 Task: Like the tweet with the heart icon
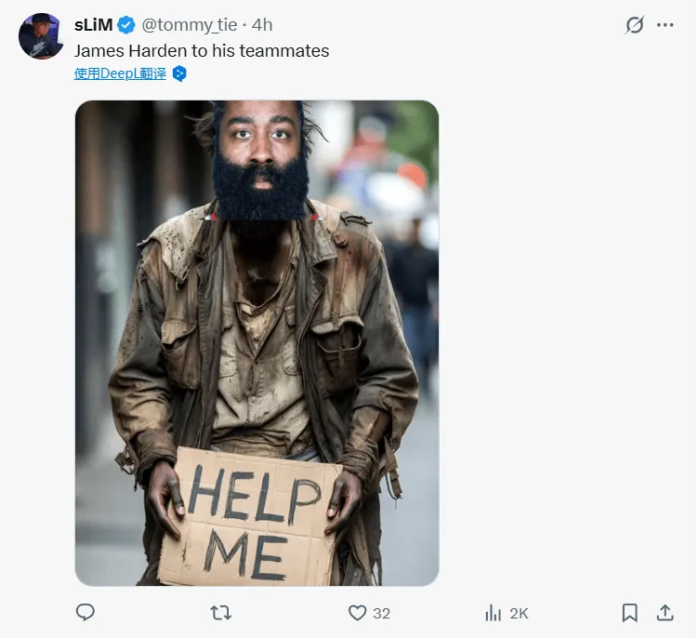click(358, 612)
